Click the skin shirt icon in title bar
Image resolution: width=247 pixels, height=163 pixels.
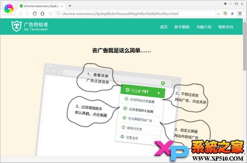point(225,4)
